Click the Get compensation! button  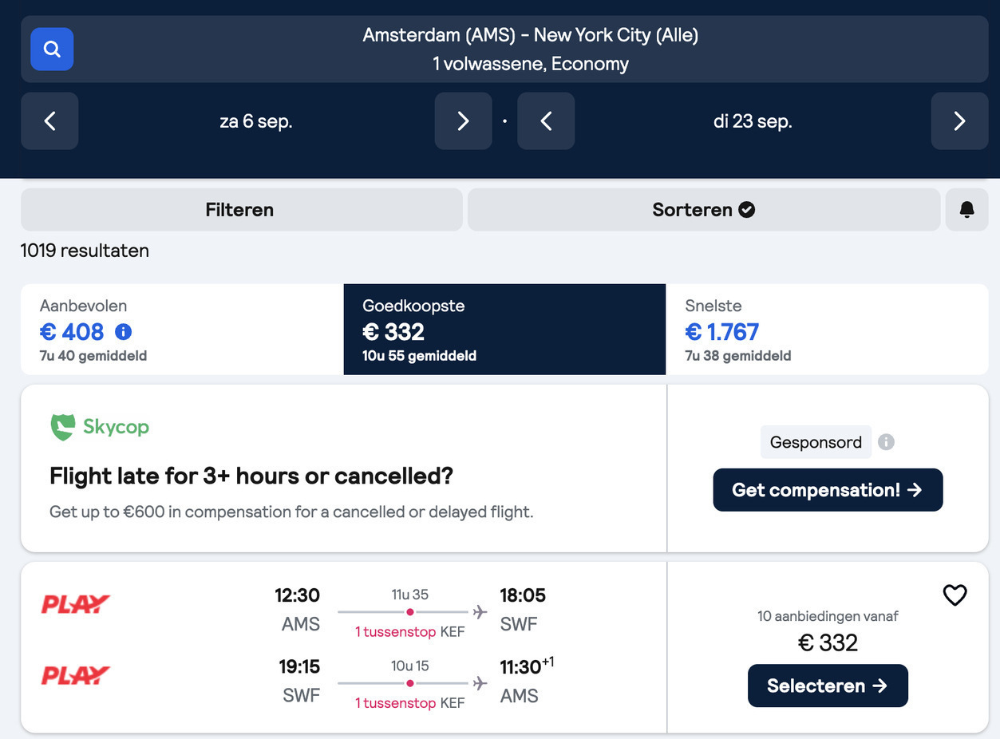(x=828, y=490)
